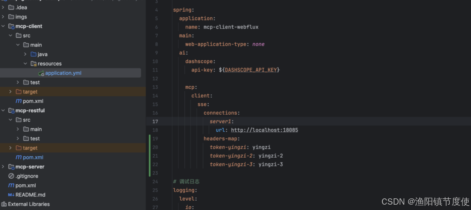Collapse the src folder under mcp-client
This screenshot has width=471, height=210.
click(10, 35)
